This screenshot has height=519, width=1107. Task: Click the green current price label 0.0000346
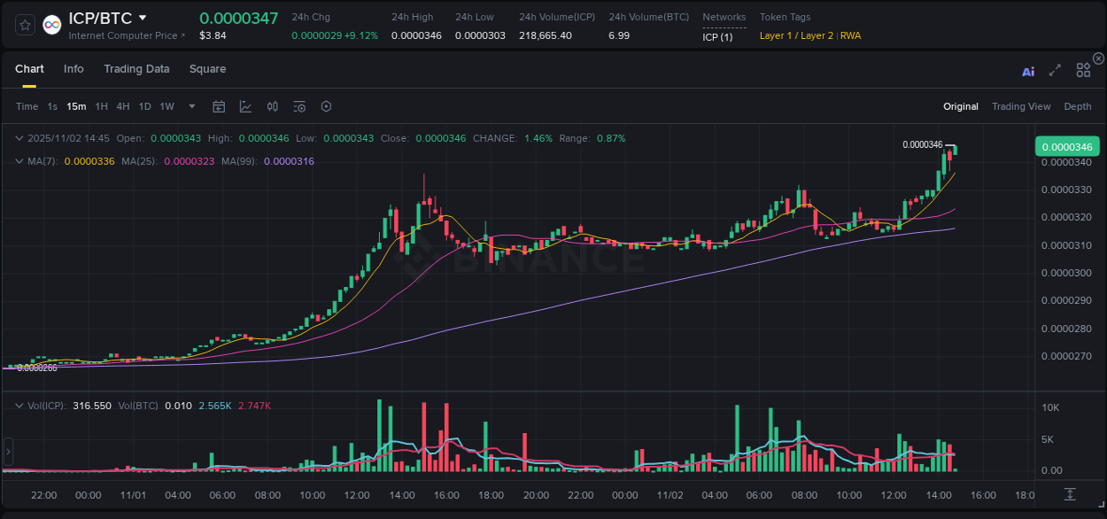tap(1066, 145)
